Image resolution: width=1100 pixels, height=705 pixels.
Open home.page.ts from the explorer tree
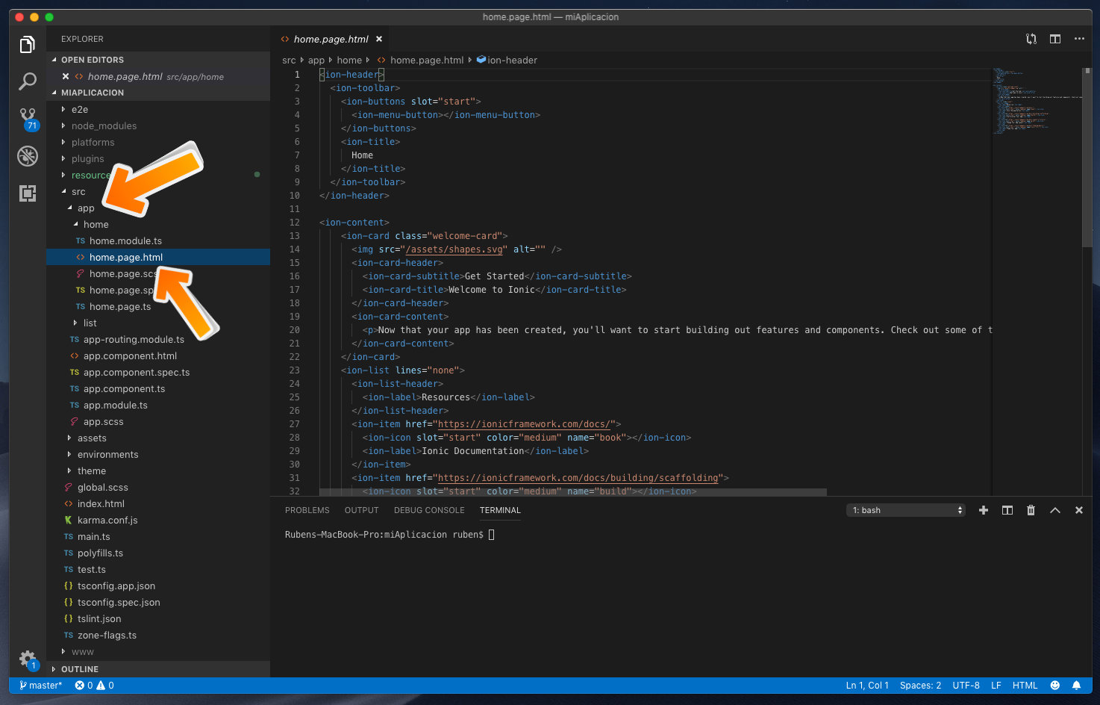[x=118, y=306]
